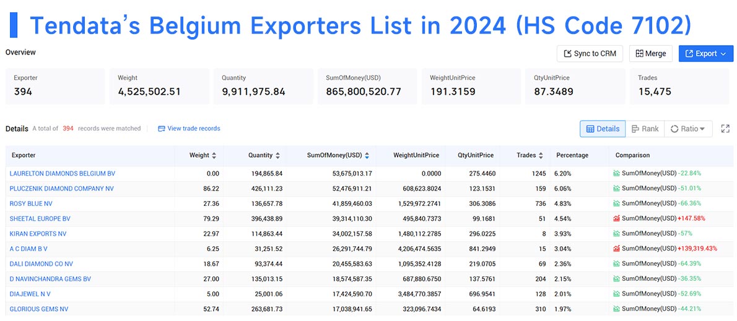This screenshot has height=321, width=737.
Task: Click the Exporter column header
Action: click(x=24, y=155)
